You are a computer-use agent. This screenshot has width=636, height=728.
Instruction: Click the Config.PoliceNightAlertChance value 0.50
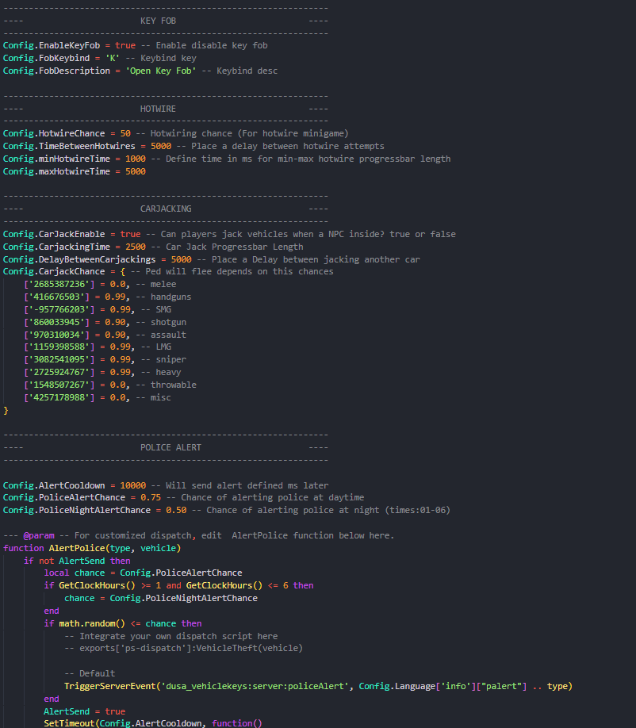(x=176, y=510)
